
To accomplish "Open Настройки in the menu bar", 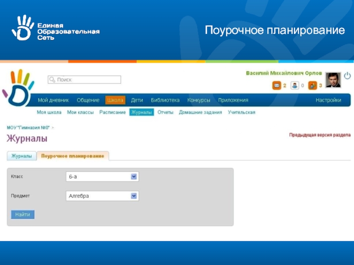I will click(328, 100).
